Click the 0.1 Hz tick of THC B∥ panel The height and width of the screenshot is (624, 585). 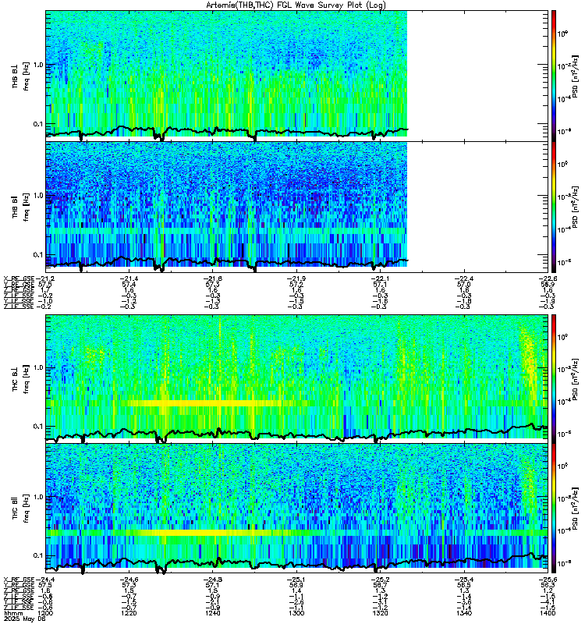37,555
